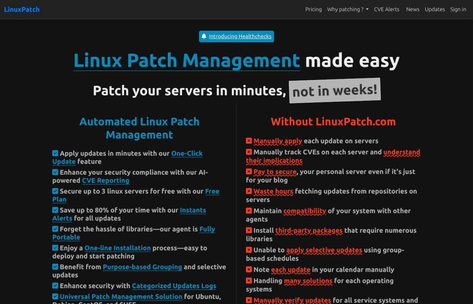Click X icon beside Manually apply each update
This screenshot has width=473, height=304.
pyautogui.click(x=249, y=140)
